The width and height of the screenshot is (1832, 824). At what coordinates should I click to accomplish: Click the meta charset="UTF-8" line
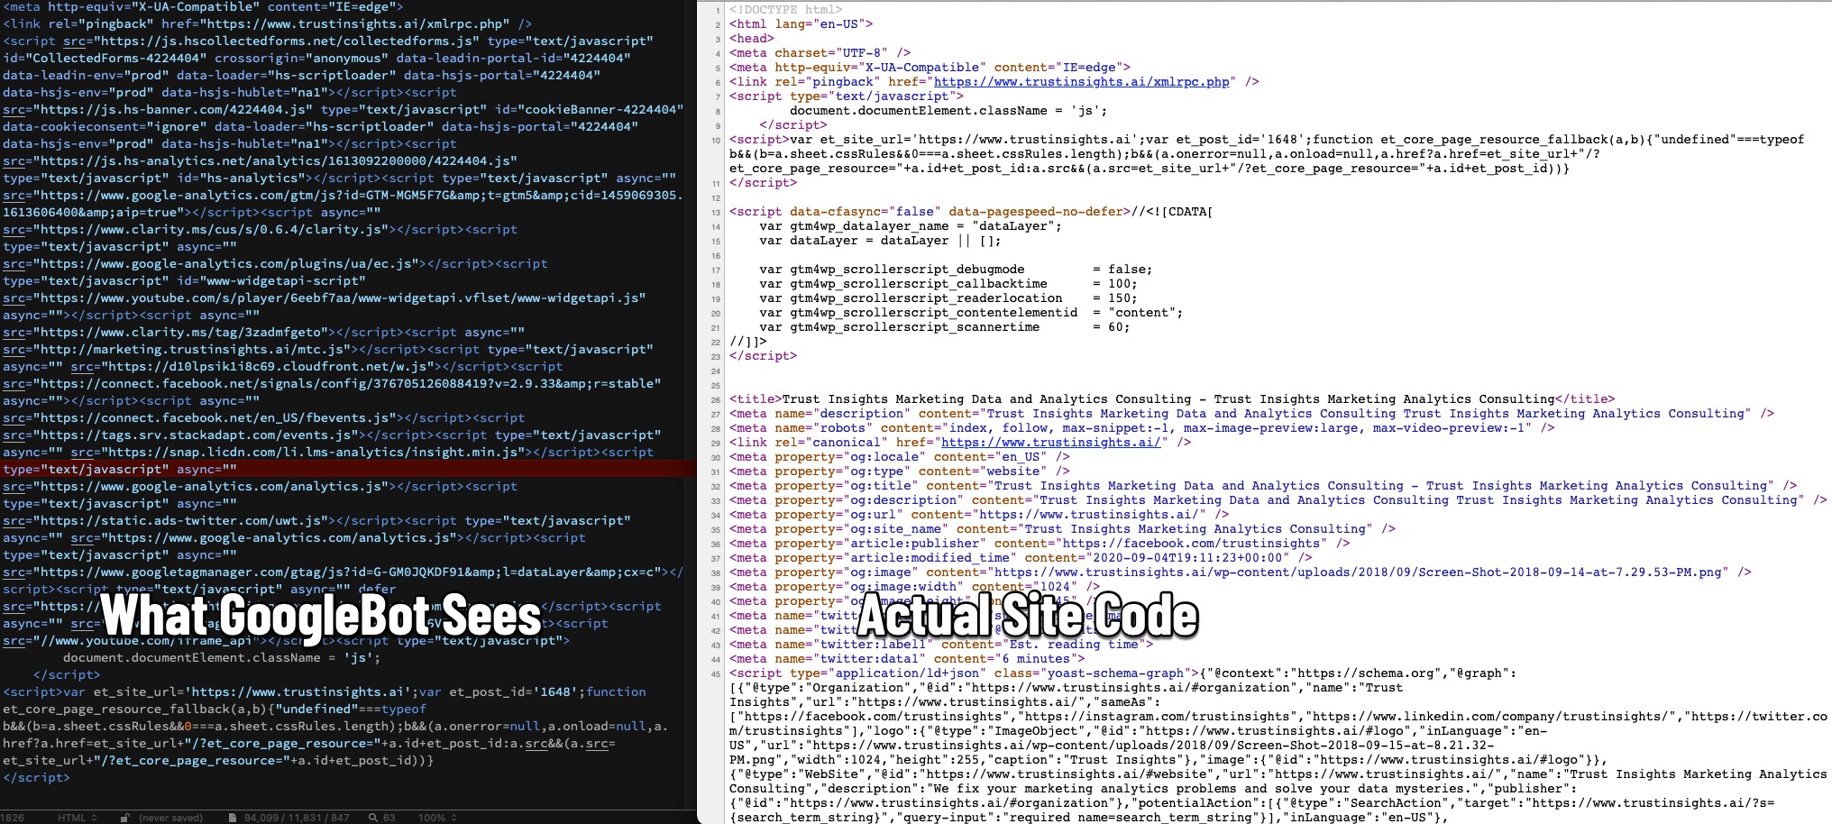tap(820, 53)
